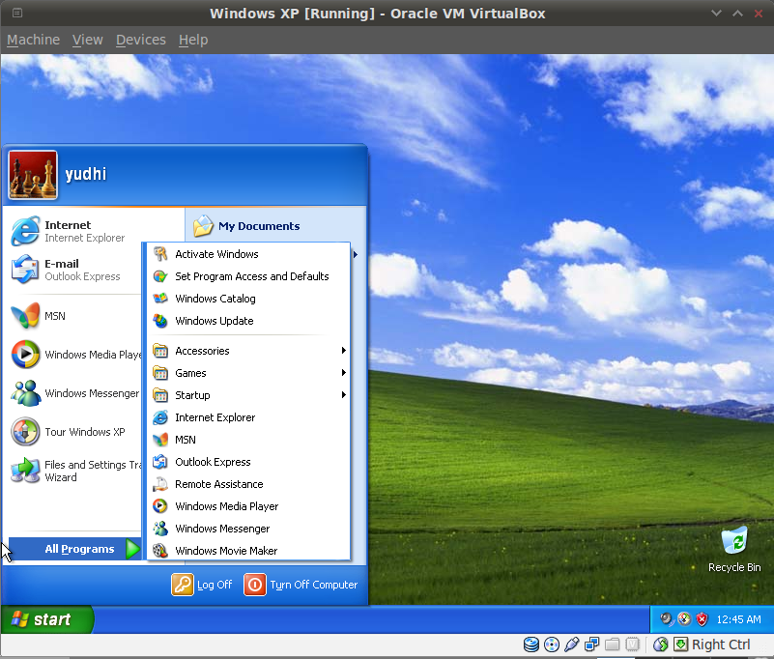Click the VirtualBox video capture status icon
774x659 pixels.
pos(632,645)
